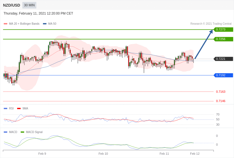Viewport: 234px width, 158px height.
Task: Click the green MACD Signal legend swatch
Action: [22, 132]
